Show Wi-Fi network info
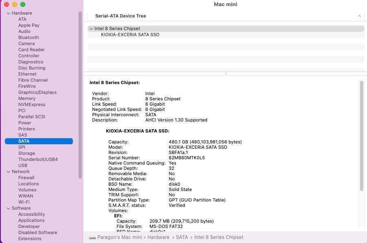 click(x=24, y=202)
